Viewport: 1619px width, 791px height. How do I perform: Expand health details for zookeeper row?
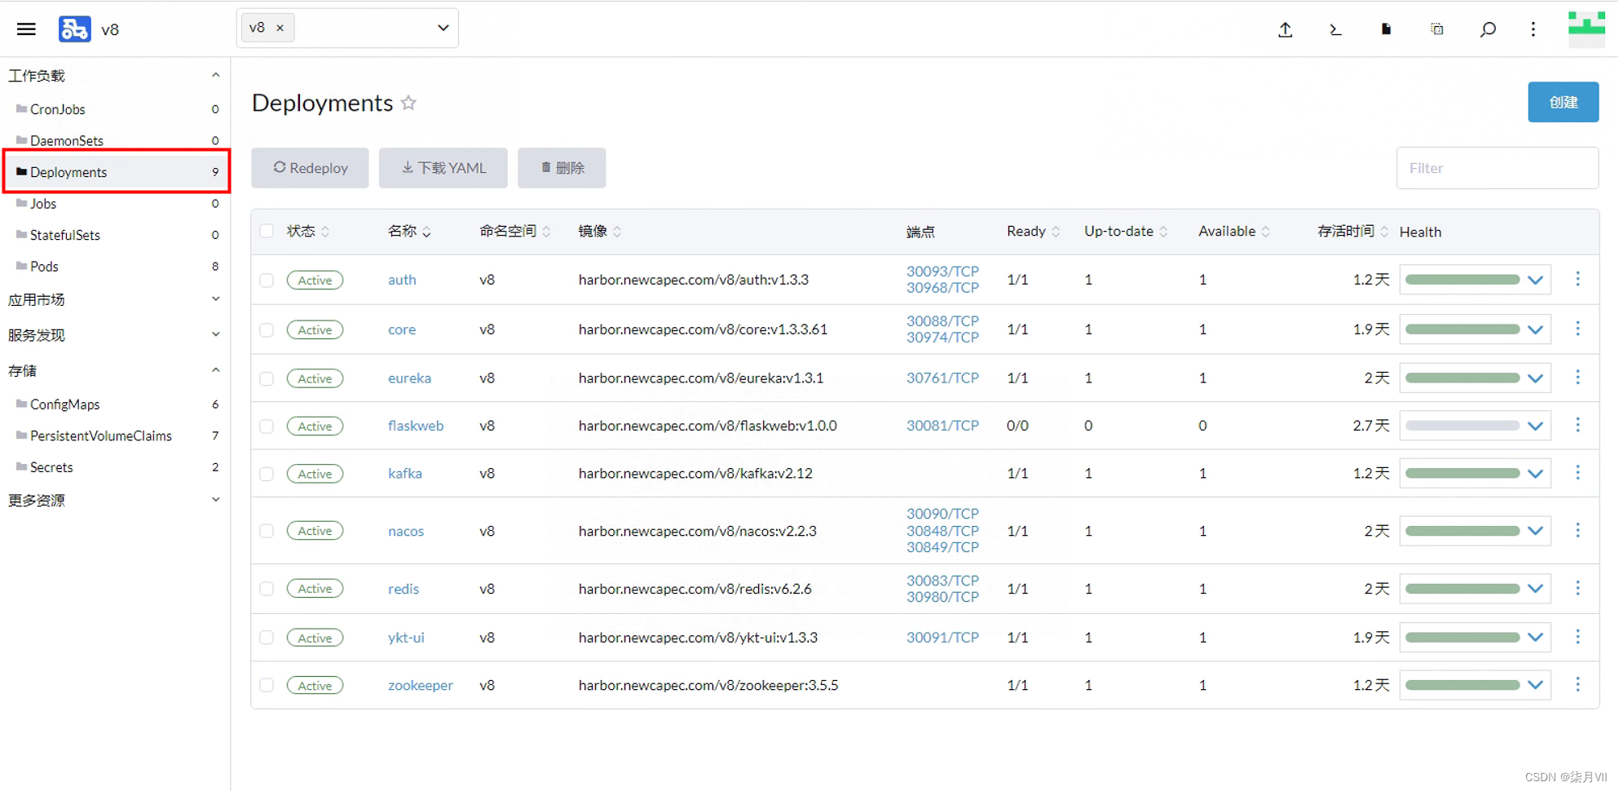1535,685
